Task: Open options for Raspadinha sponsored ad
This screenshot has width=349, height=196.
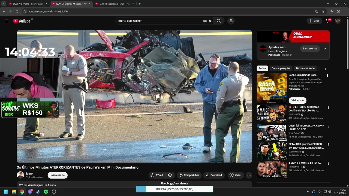Action: 327,75
